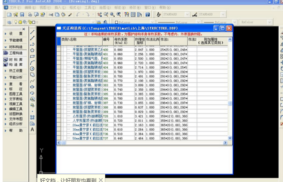Expand the 文字表格 section
The width and height of the screenshot is (283, 182).
coord(6,99)
